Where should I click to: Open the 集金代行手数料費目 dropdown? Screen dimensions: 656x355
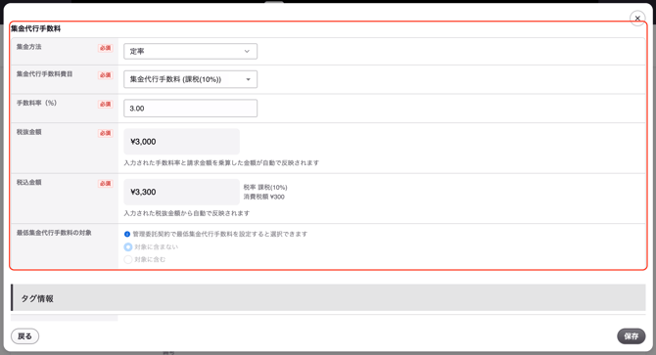(x=190, y=79)
